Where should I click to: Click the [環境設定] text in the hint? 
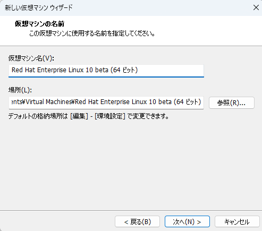pos(110,116)
